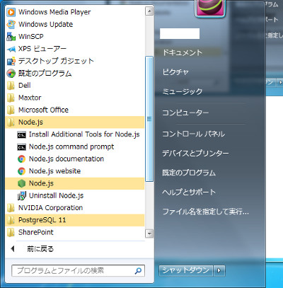Expand the SharePoint folder label
This screenshot has width=283, height=288.
36,232
